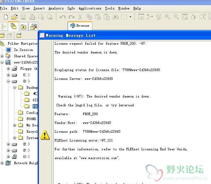The width and height of the screenshot is (211, 184).
Task: Click the Paste Special icon
Action: point(107,17)
